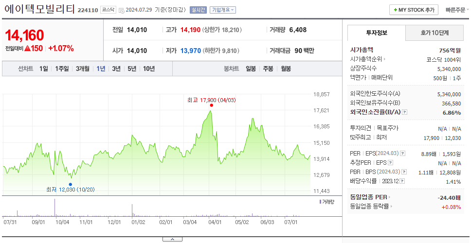This screenshot has height=243, width=471.
Task: Click the 외국인소진율 value 6.86%
Action: coord(452,112)
